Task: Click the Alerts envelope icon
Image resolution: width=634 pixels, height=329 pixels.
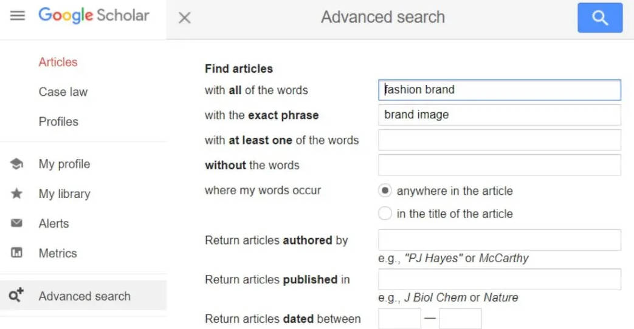Action: point(16,223)
